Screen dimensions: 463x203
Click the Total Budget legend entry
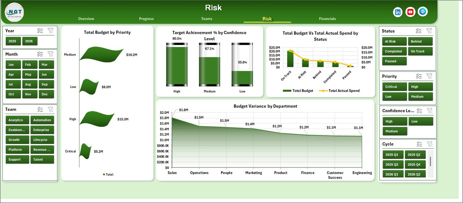298,91
